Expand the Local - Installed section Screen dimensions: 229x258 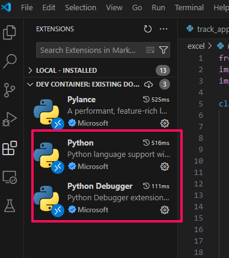(x=30, y=70)
